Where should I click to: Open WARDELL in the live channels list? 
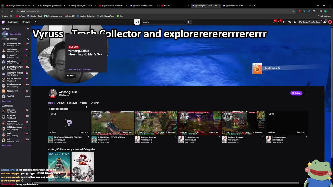[16, 117]
